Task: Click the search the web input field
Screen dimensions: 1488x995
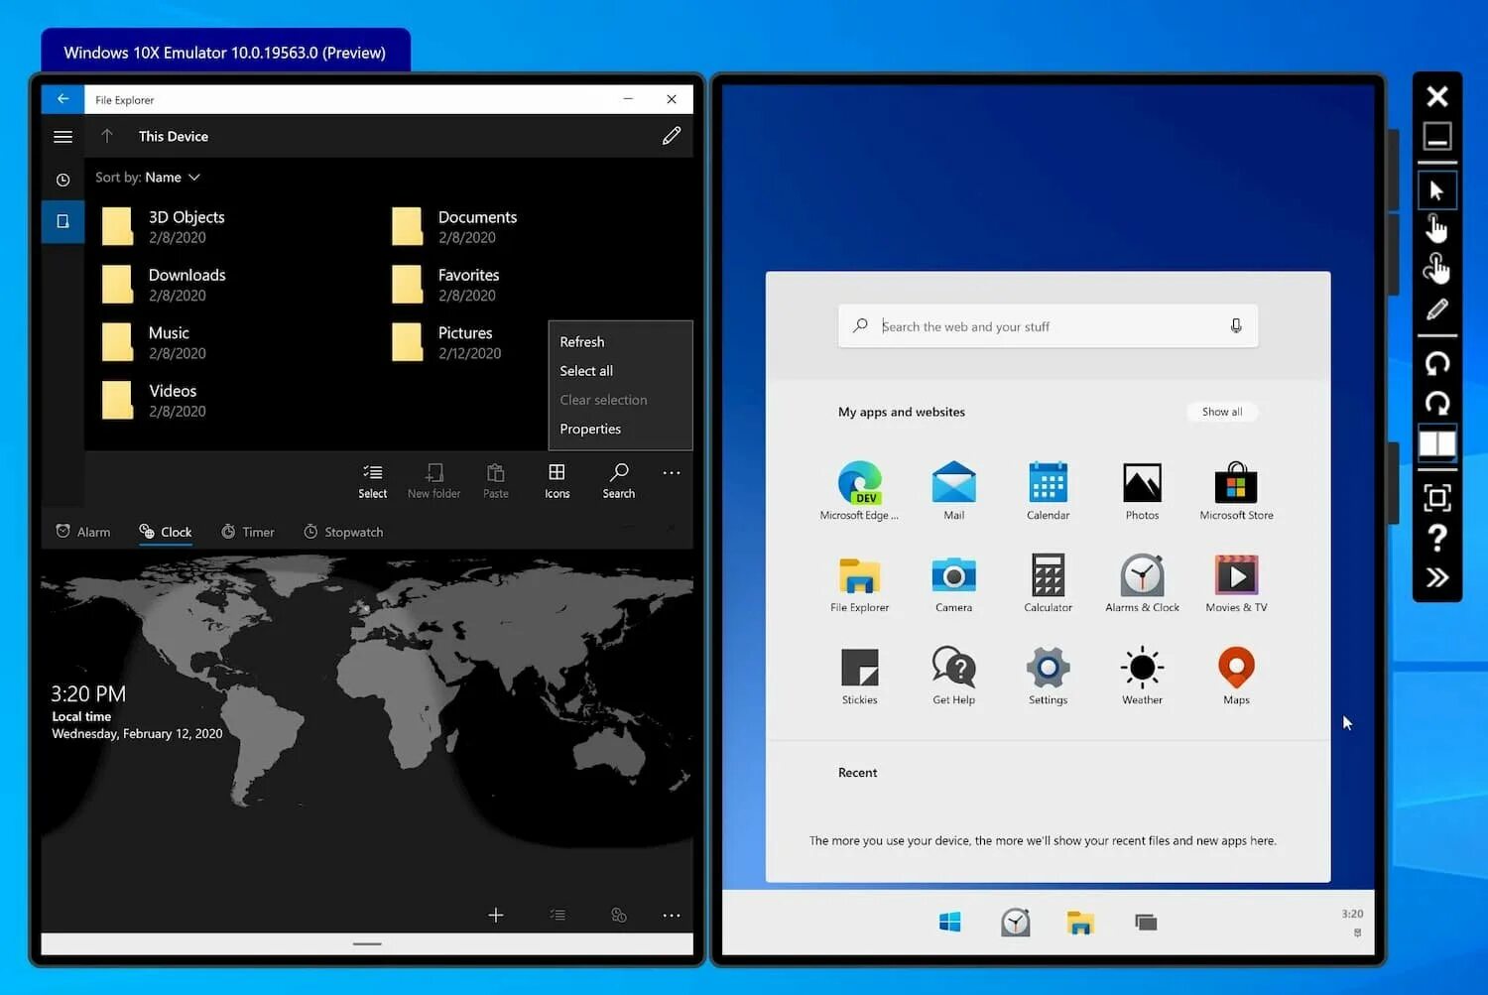Action: click(x=1049, y=326)
